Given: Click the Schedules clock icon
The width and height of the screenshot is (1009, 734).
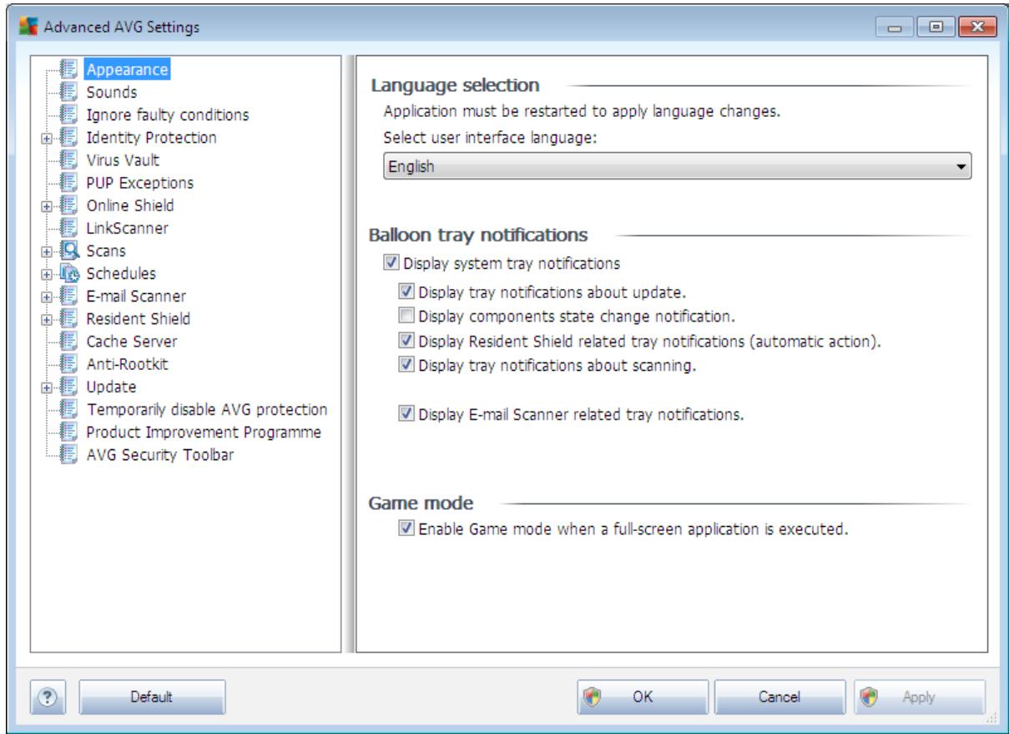Looking at the screenshot, I should point(72,272).
